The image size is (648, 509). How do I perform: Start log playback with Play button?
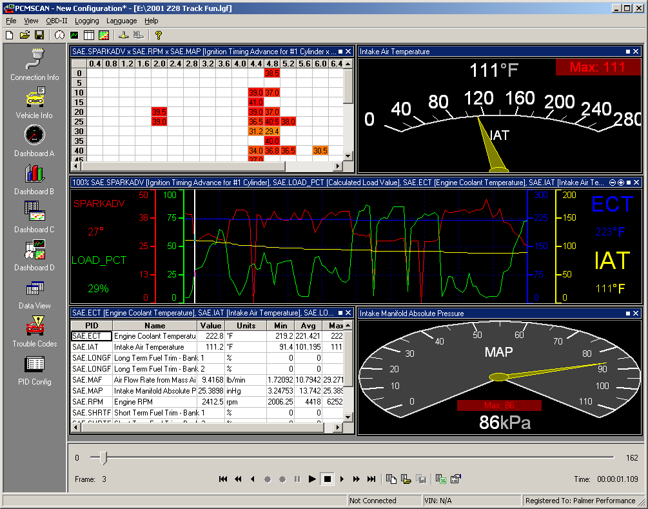point(313,479)
